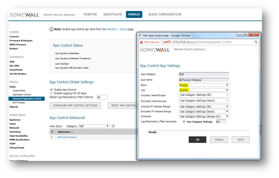279x178 pixels.
Task: Click the Global Log Redundancy Filter Interval field
Action: [x=102, y=97]
